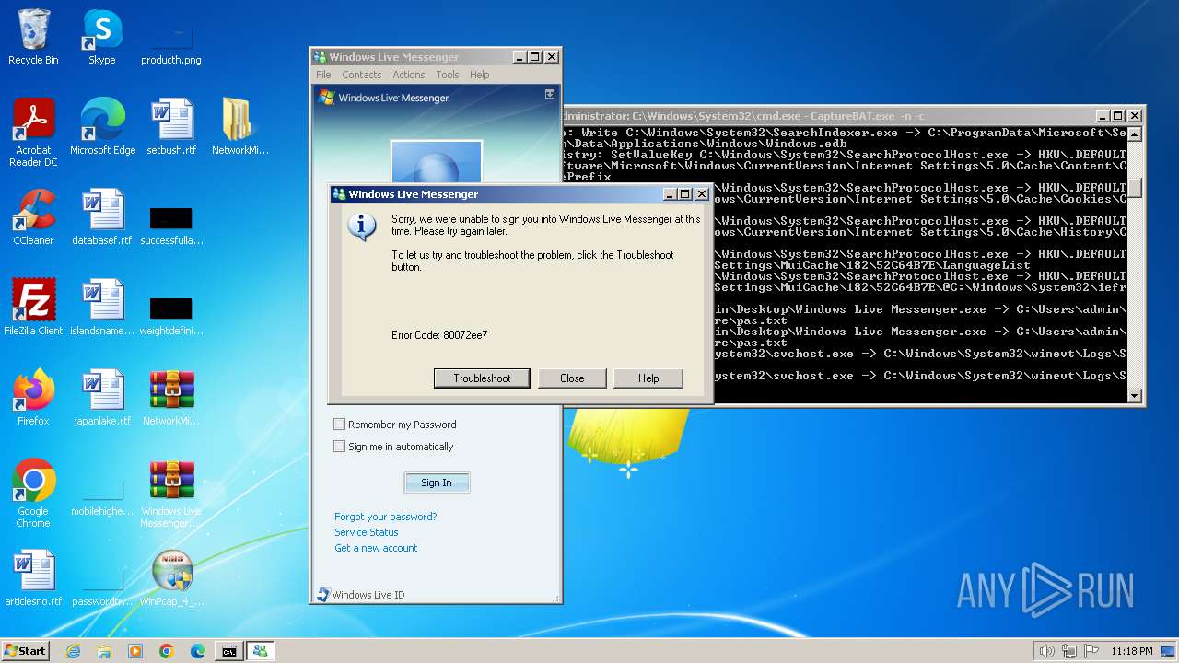Viewport: 1179px width, 663px height.
Task: Launch Google Chrome desktop shortcut
Action: coord(33,493)
